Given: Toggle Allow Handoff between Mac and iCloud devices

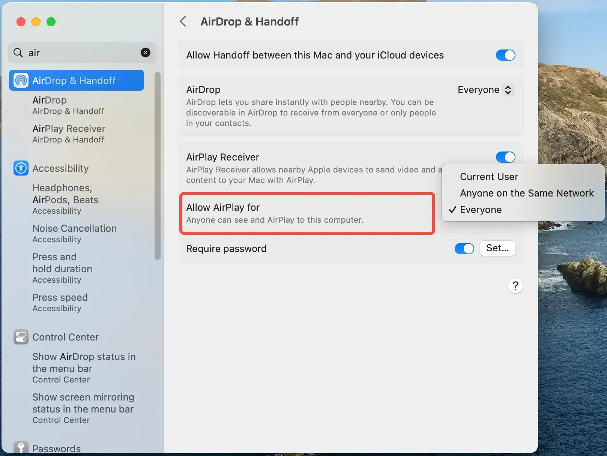Looking at the screenshot, I should click(505, 55).
